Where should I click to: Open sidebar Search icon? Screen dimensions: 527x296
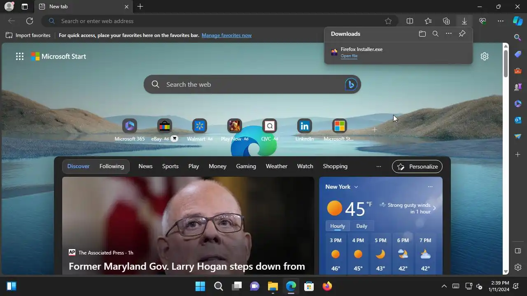(x=518, y=37)
